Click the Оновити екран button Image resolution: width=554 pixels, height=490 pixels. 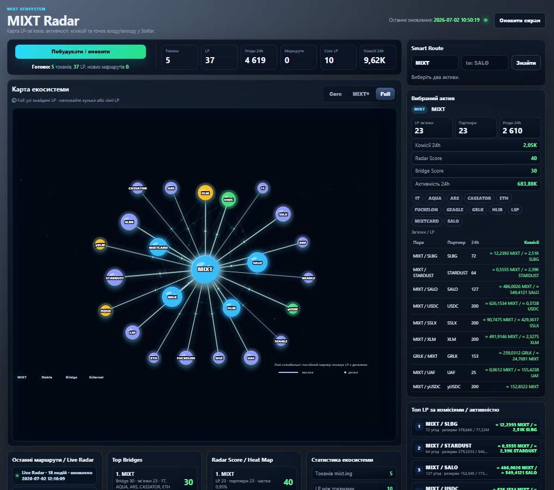[520, 21]
